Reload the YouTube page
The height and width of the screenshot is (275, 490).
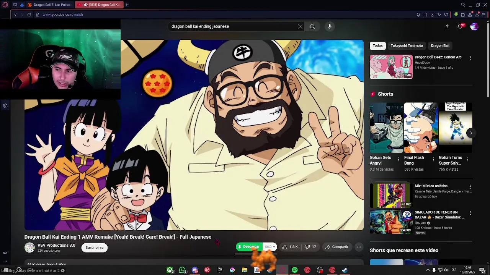point(29,15)
